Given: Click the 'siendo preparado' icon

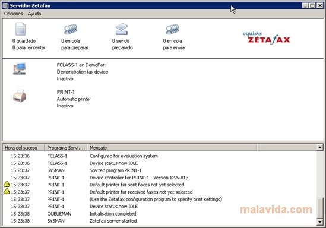Looking at the screenshot, I should point(122,29).
